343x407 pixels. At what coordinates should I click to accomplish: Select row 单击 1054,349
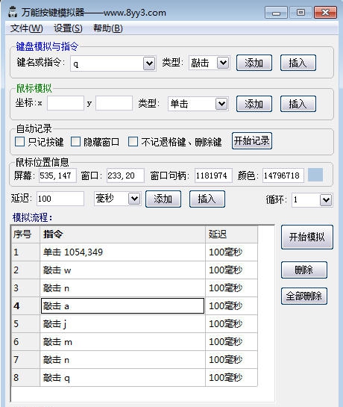click(123, 252)
